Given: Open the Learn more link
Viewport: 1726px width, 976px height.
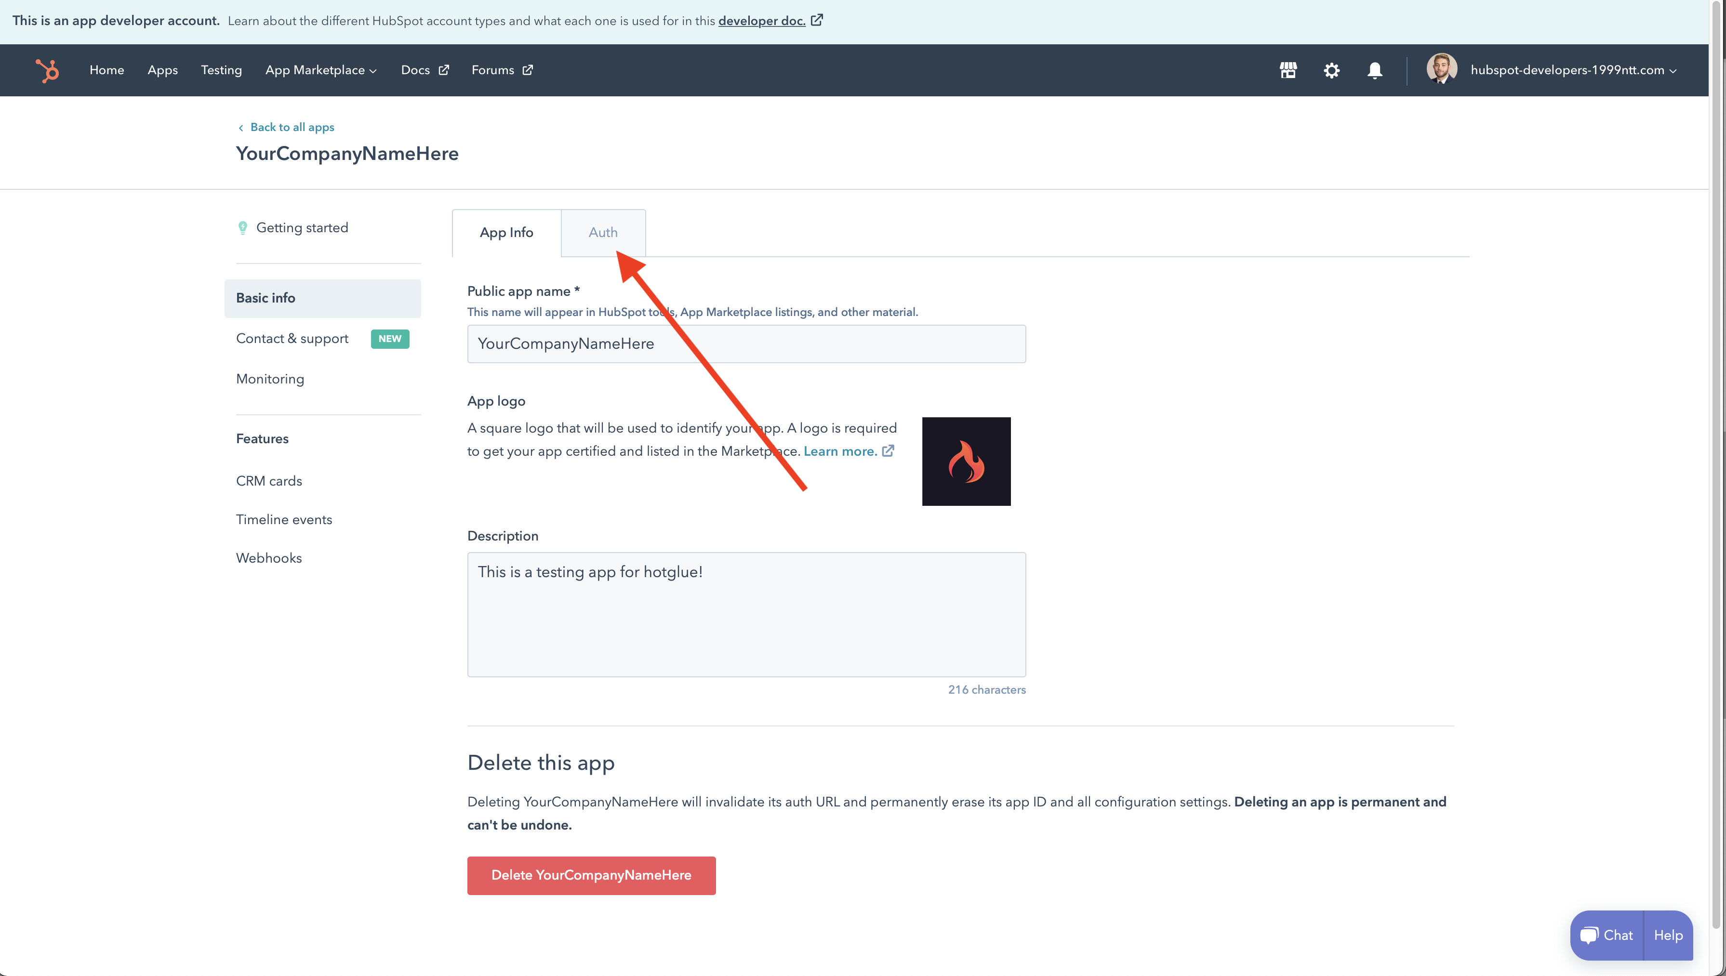Looking at the screenshot, I should coord(840,451).
